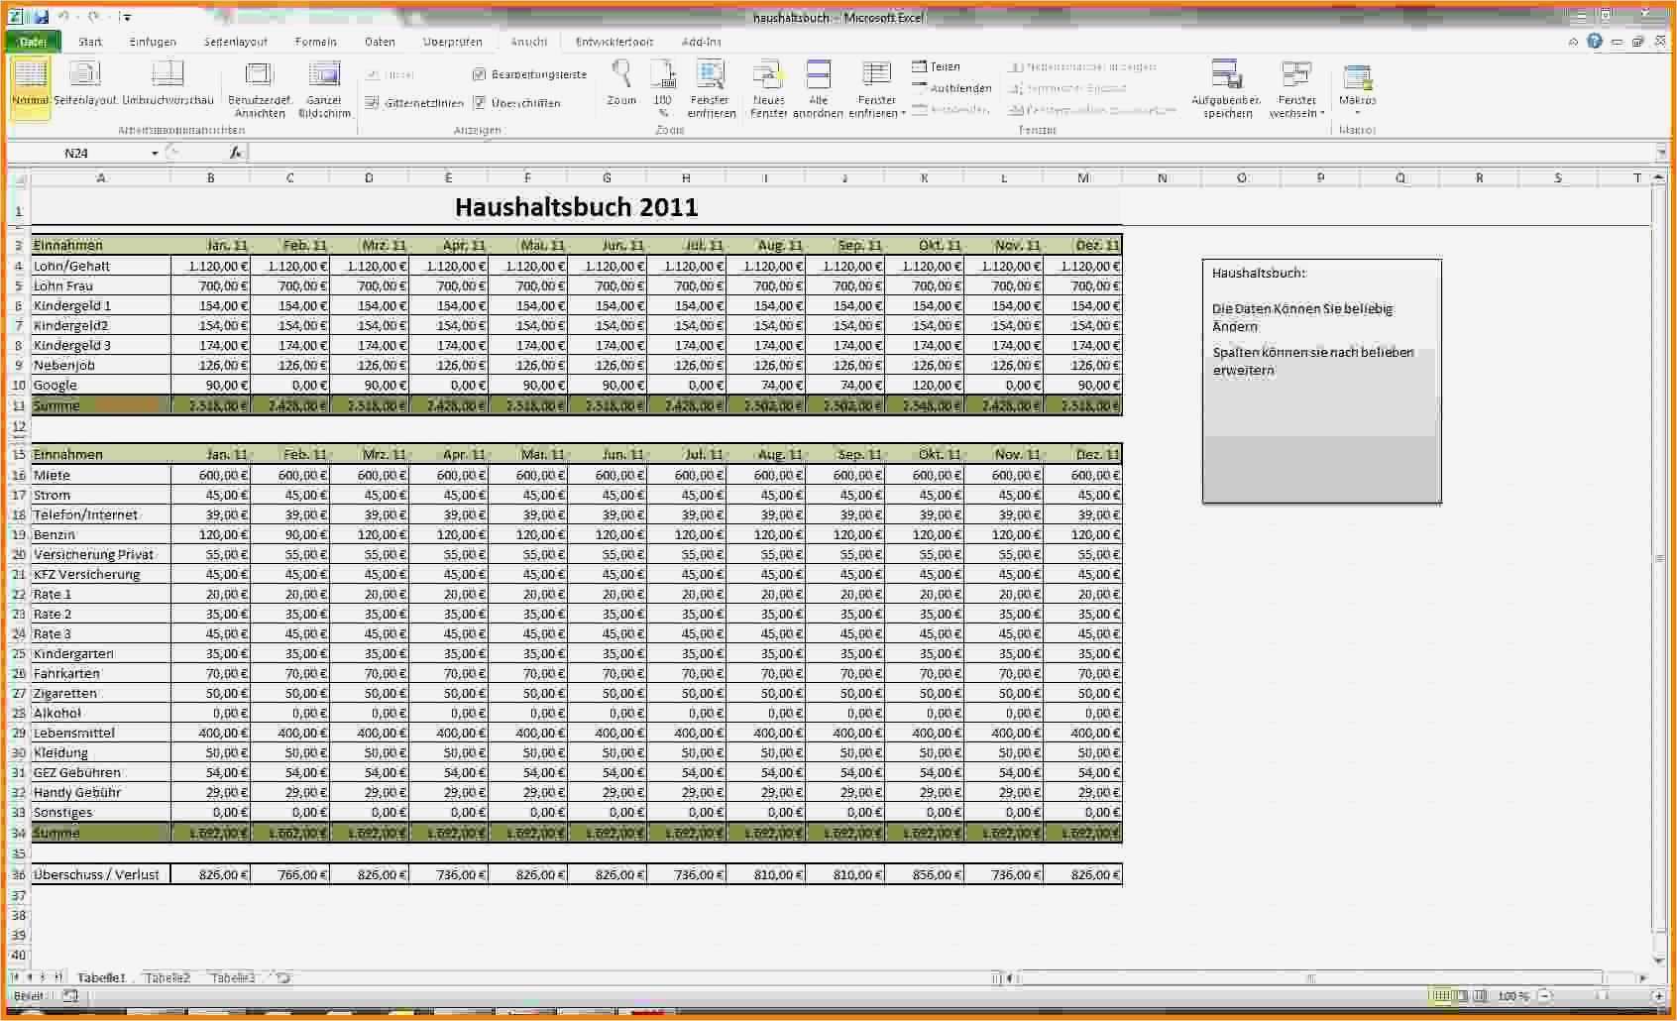Select page break preview in status bar
Viewport: 1677px width, 1021px height.
pos(1480,996)
